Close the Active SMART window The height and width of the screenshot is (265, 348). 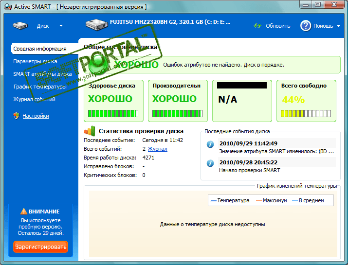334,4
